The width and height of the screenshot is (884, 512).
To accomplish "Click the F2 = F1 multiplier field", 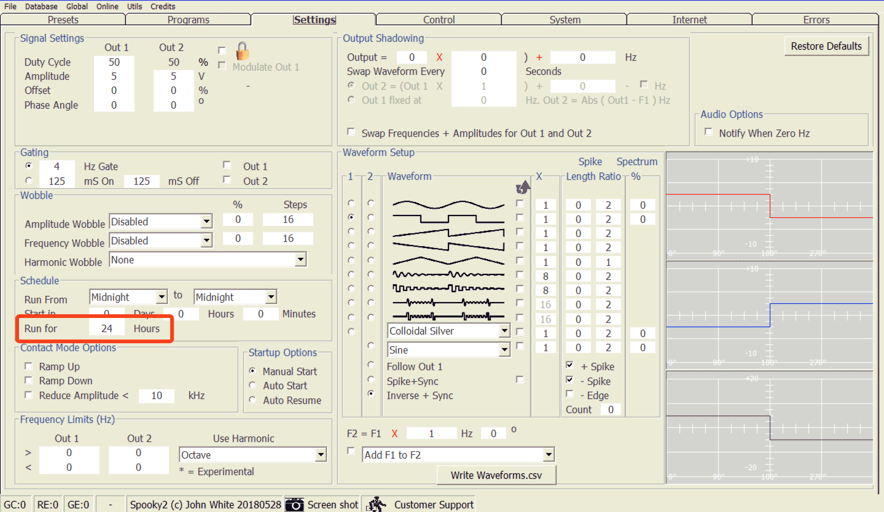I will tap(431, 433).
